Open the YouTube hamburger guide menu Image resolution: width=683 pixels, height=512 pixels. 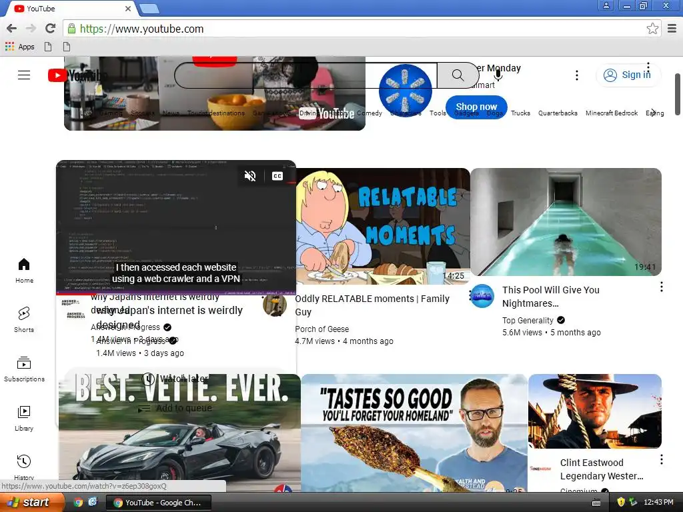coord(24,75)
